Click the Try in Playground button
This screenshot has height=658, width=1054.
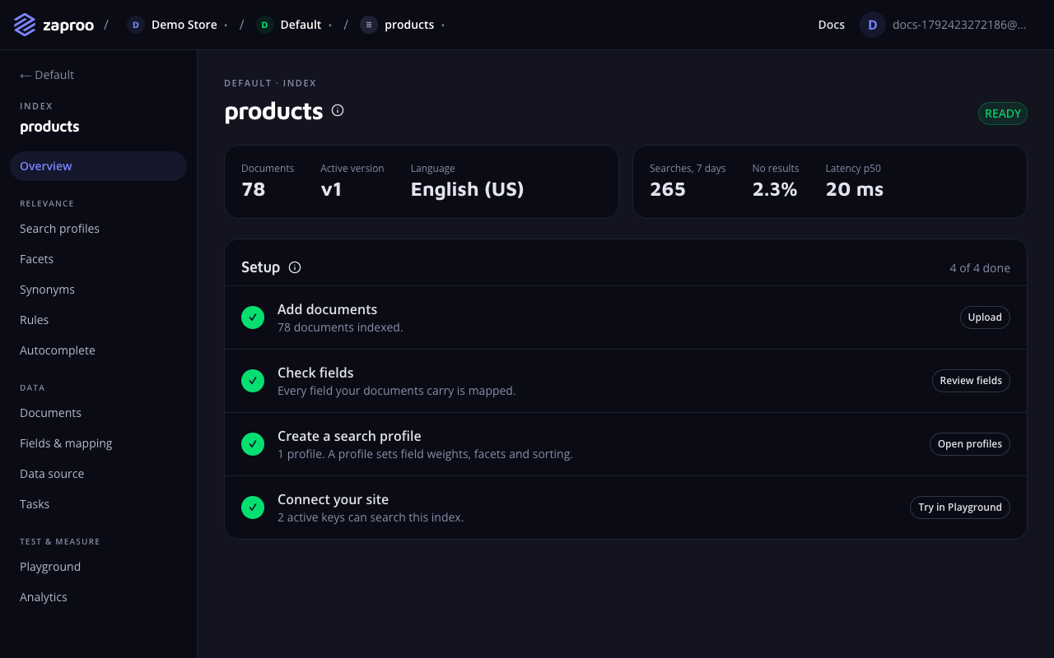pos(960,507)
